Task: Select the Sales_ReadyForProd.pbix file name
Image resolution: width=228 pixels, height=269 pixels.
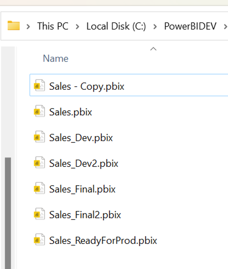Action: click(x=103, y=241)
